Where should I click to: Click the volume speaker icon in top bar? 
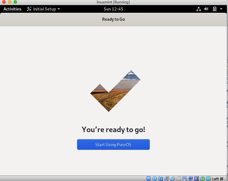coord(206,9)
